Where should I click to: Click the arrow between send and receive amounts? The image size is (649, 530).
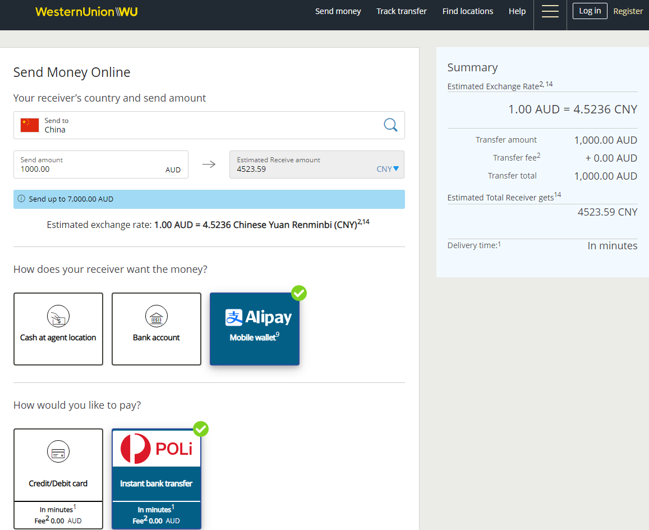point(209,165)
